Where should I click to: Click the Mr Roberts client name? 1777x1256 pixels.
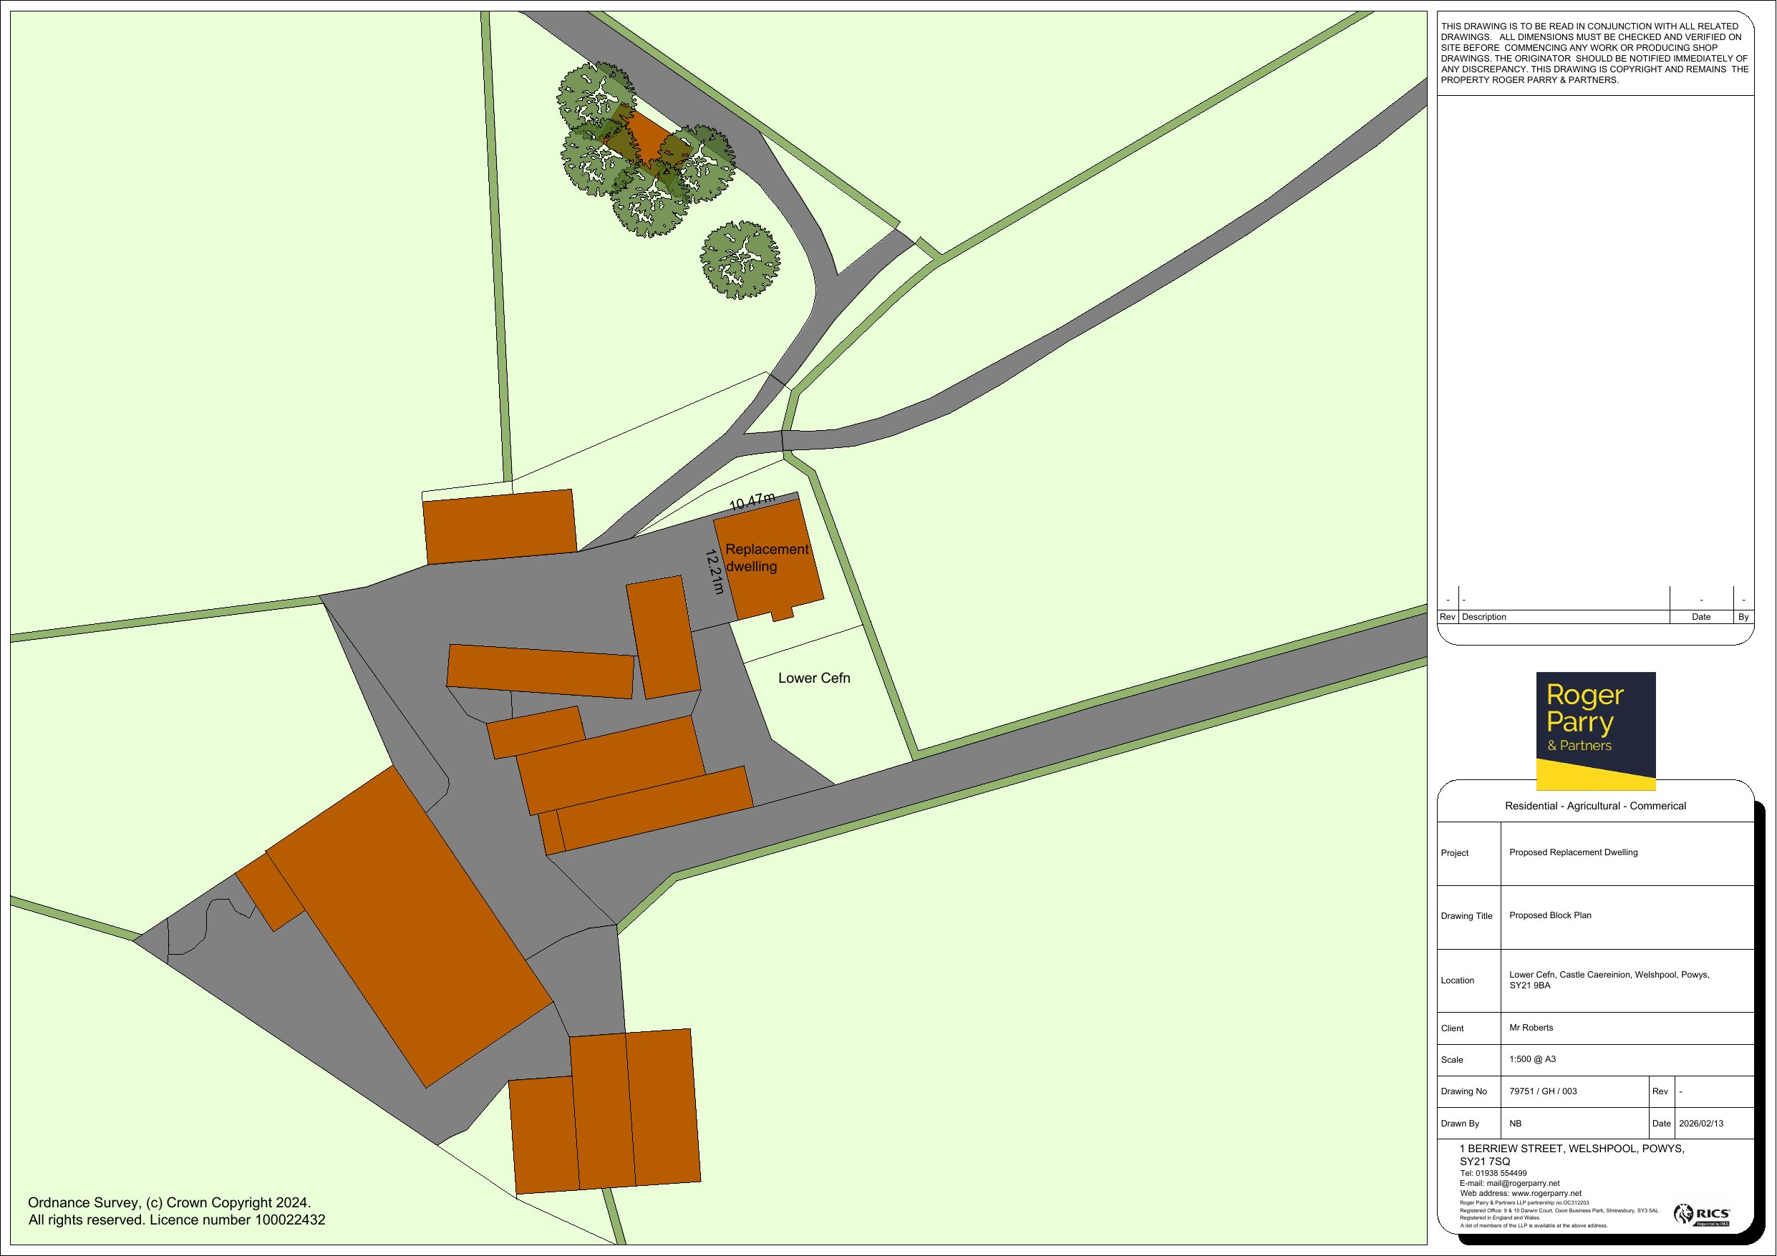(x=1531, y=1028)
